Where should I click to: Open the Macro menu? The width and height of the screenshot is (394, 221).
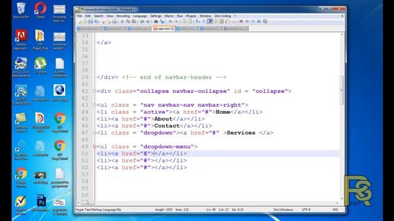click(x=169, y=16)
